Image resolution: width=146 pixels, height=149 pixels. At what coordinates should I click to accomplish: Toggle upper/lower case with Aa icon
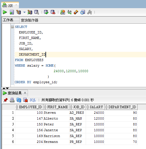click(69, 12)
